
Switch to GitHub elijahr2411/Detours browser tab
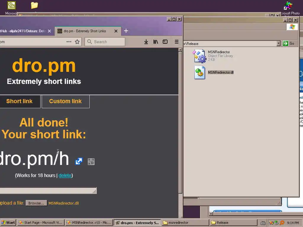[25, 31]
